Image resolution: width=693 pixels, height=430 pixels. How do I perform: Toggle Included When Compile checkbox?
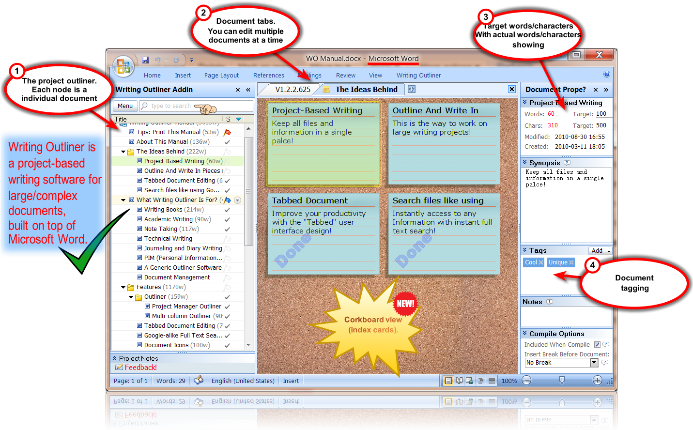pyautogui.click(x=597, y=345)
